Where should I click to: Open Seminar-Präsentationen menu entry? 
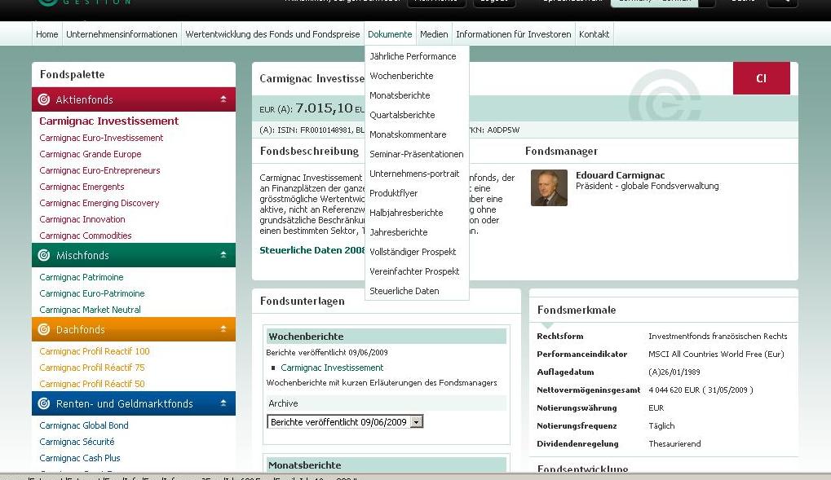pos(416,154)
